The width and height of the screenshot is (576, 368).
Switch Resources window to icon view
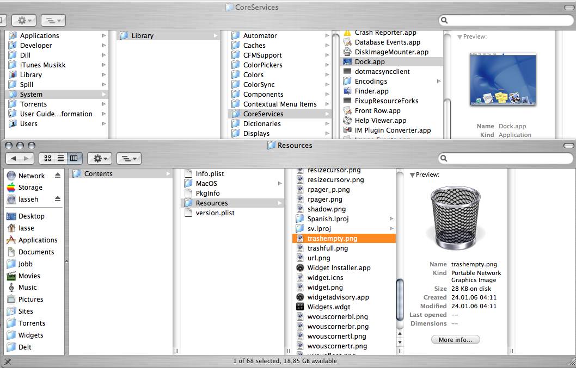click(47, 158)
